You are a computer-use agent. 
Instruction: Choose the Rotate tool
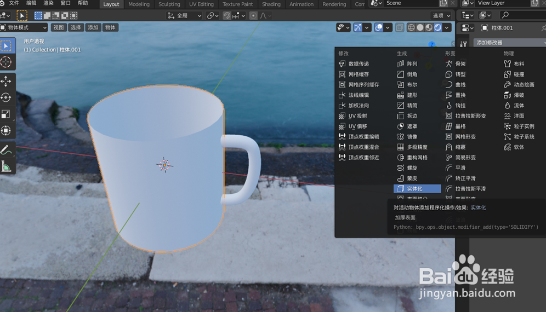coord(6,98)
